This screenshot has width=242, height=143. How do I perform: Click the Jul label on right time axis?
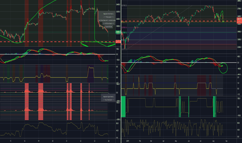point(200,141)
